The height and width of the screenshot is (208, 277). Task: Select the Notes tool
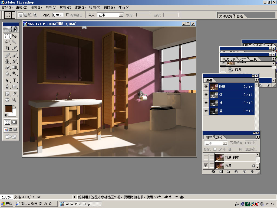click(x=7, y=94)
